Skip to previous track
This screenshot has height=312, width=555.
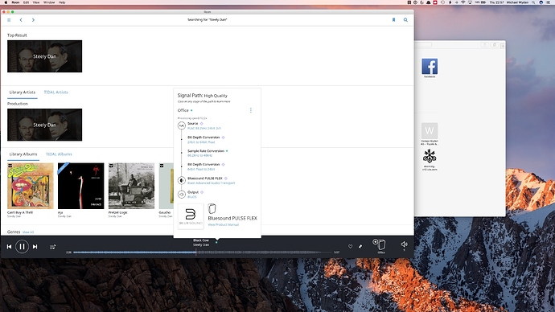coord(9,247)
